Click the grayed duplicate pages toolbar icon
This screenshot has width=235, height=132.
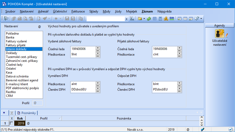click(81, 19)
